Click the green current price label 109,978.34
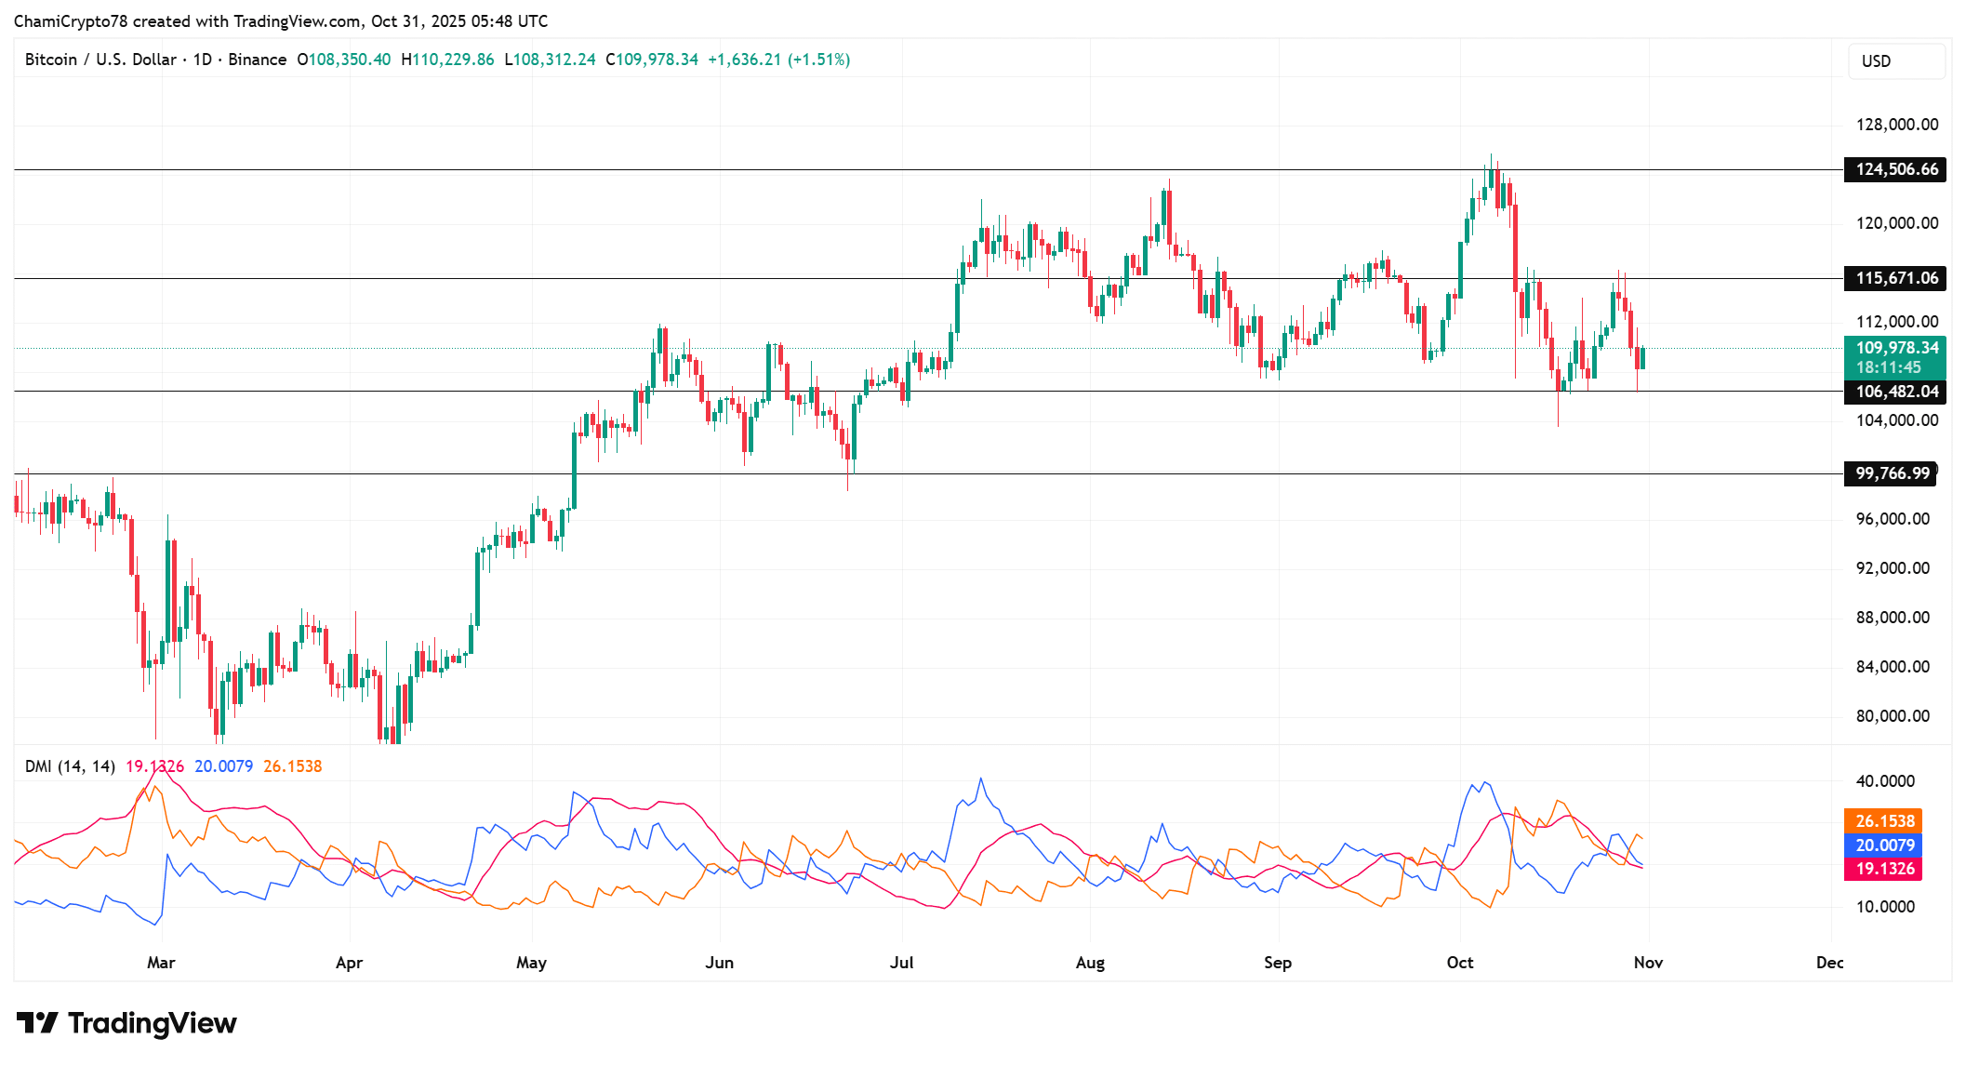 [x=1896, y=348]
